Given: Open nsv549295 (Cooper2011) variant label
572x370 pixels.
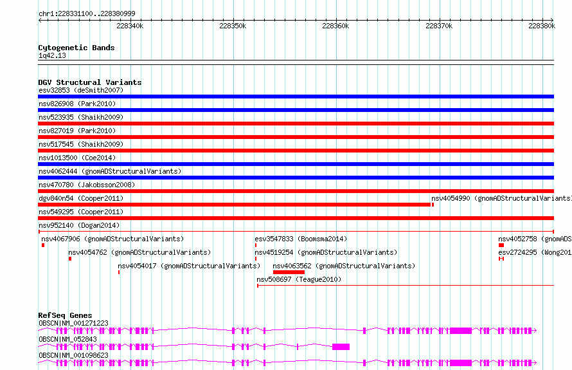Looking at the screenshot, I should 81,212.
